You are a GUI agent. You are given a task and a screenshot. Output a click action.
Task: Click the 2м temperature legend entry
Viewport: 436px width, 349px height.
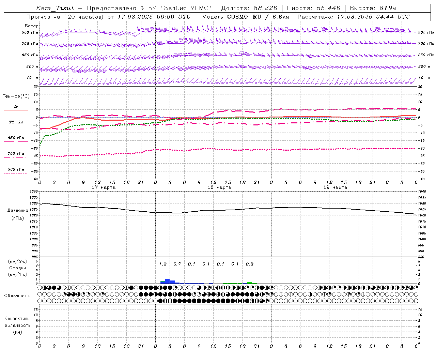point(16,107)
